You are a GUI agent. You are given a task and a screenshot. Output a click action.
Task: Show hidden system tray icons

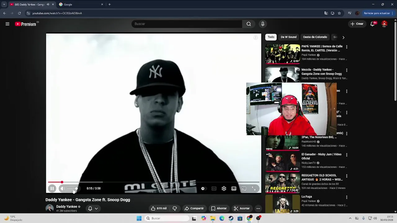click(x=350, y=218)
